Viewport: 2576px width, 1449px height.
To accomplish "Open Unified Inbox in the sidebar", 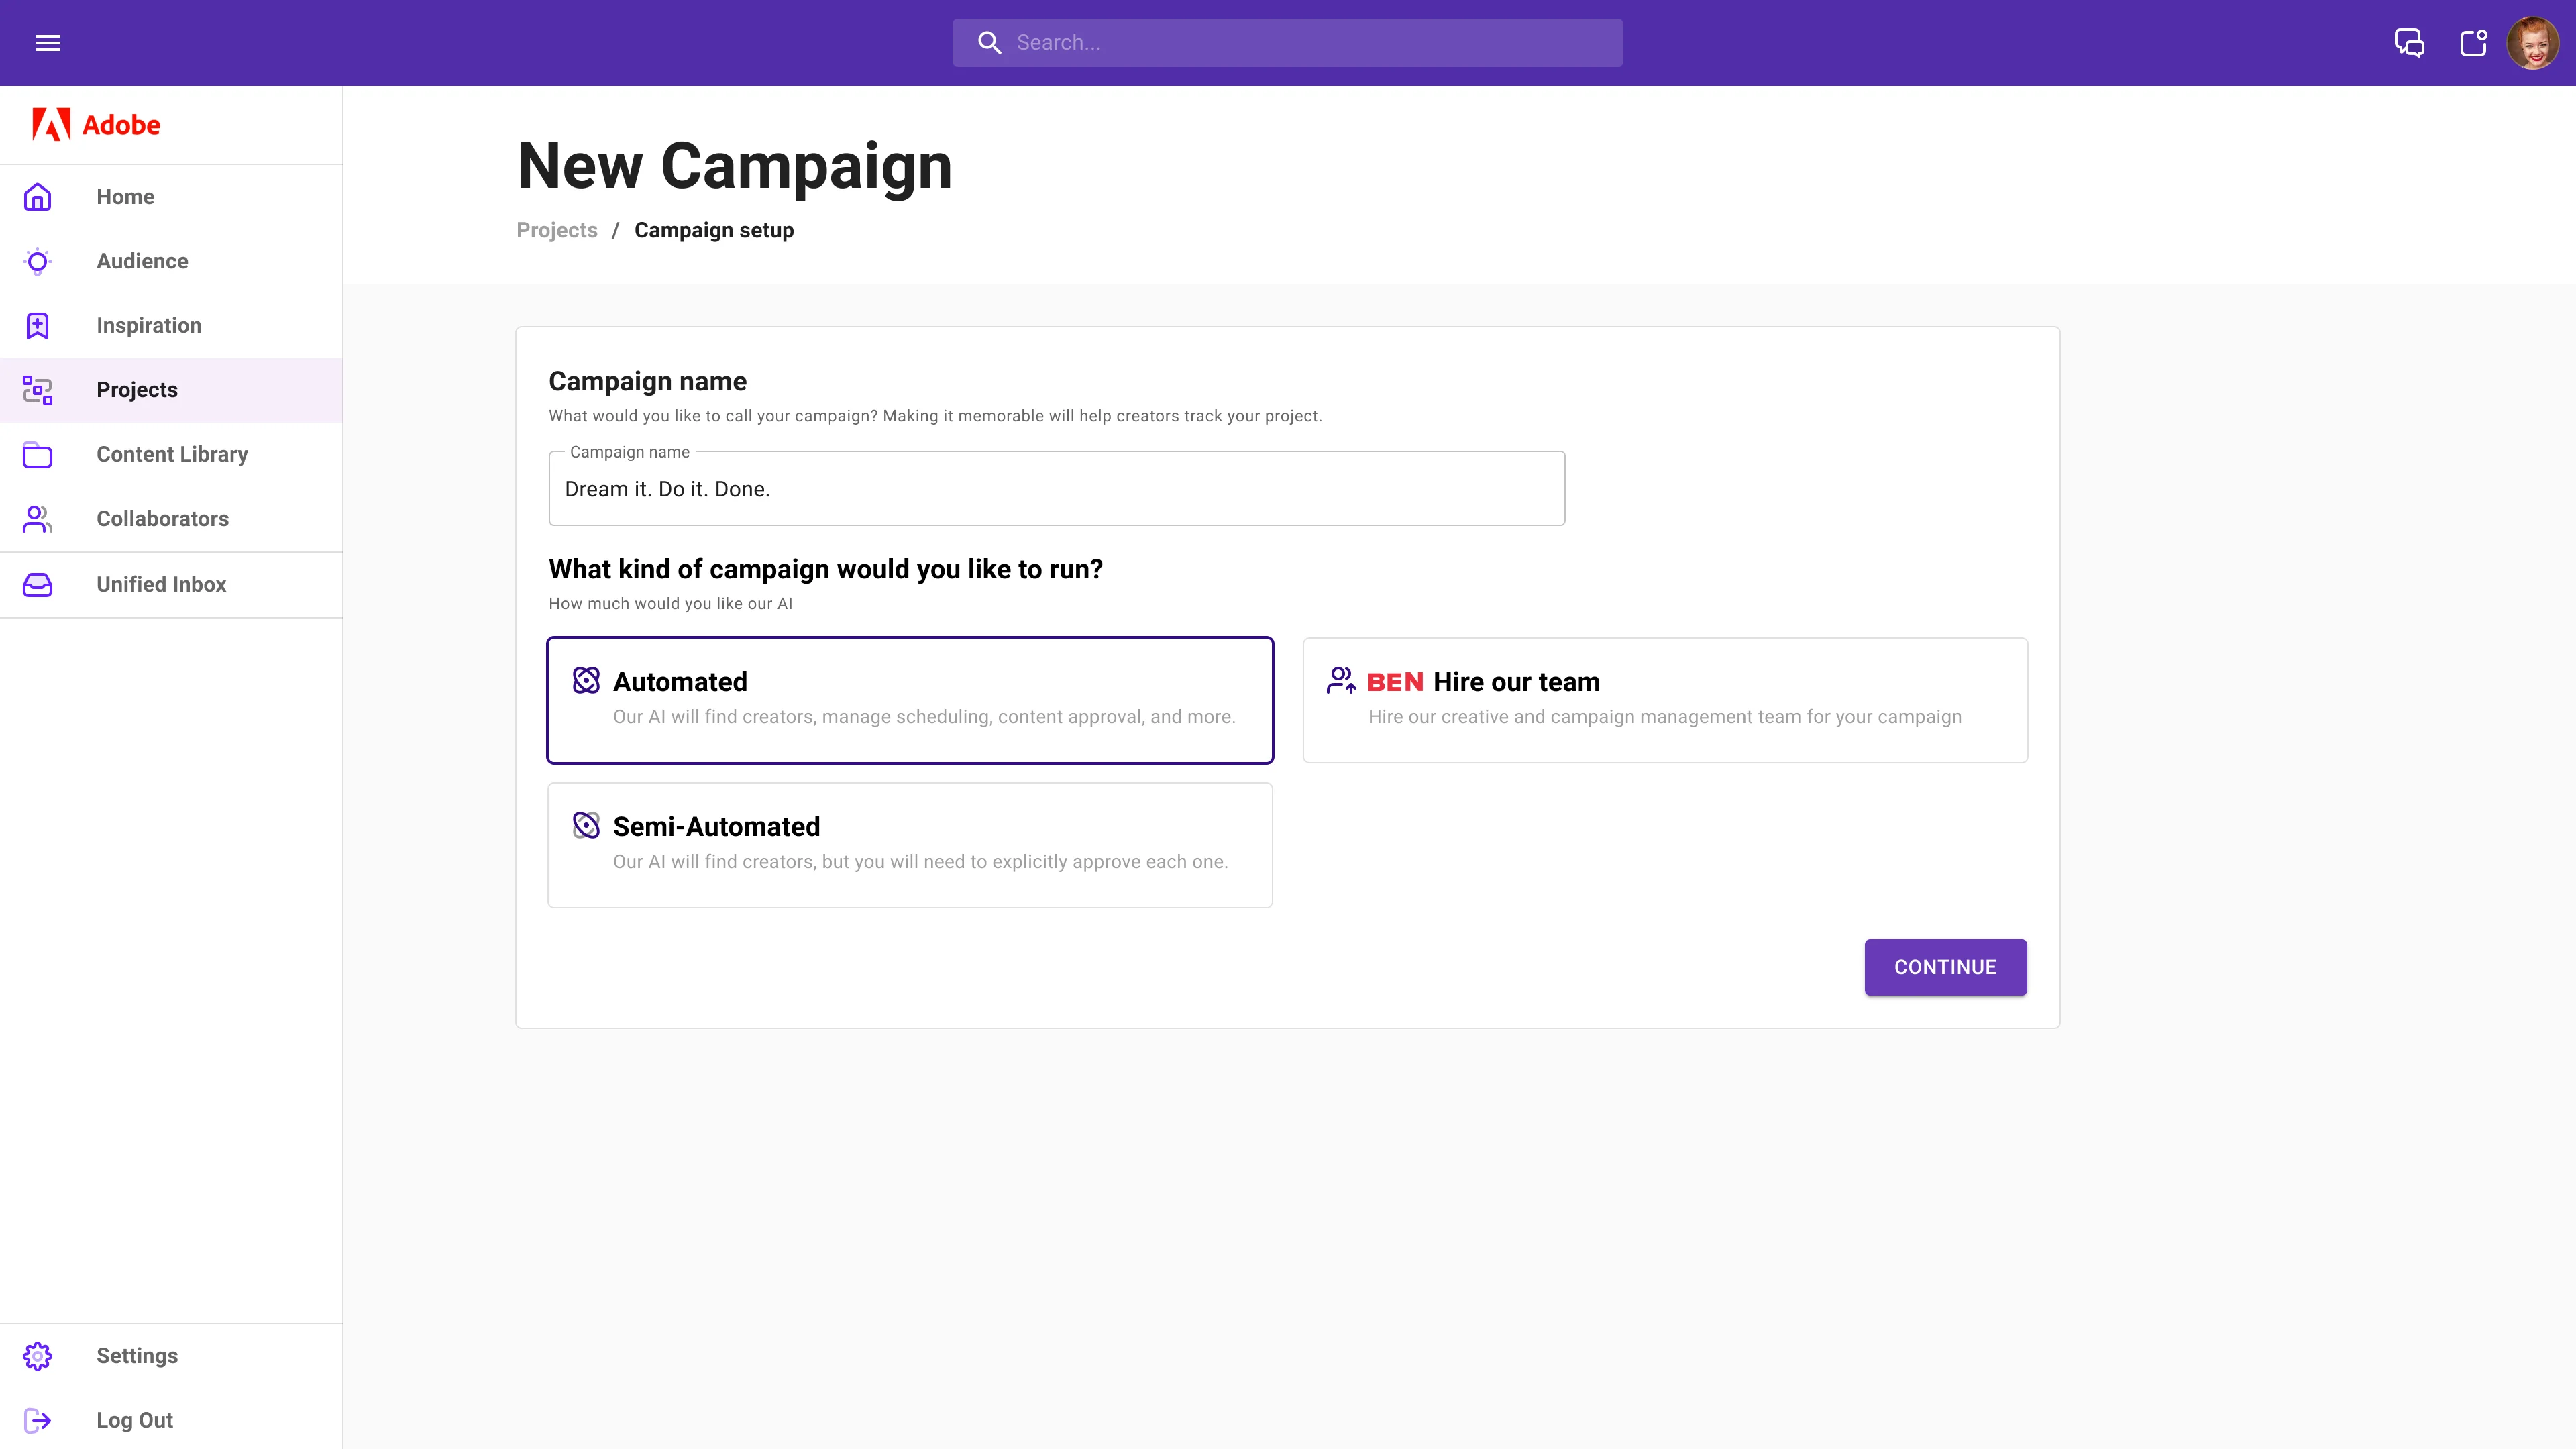I will 171,585.
